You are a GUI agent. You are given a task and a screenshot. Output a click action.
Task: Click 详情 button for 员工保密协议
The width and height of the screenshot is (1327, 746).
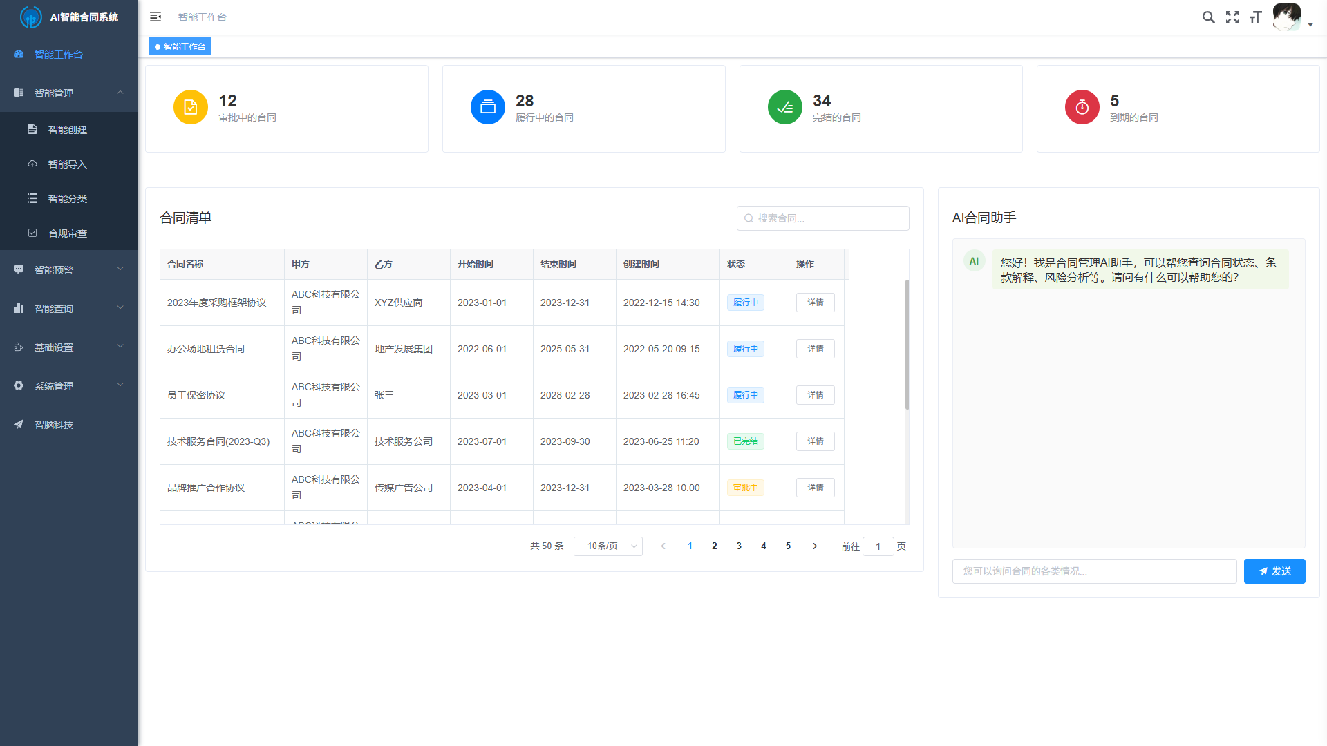(x=815, y=395)
